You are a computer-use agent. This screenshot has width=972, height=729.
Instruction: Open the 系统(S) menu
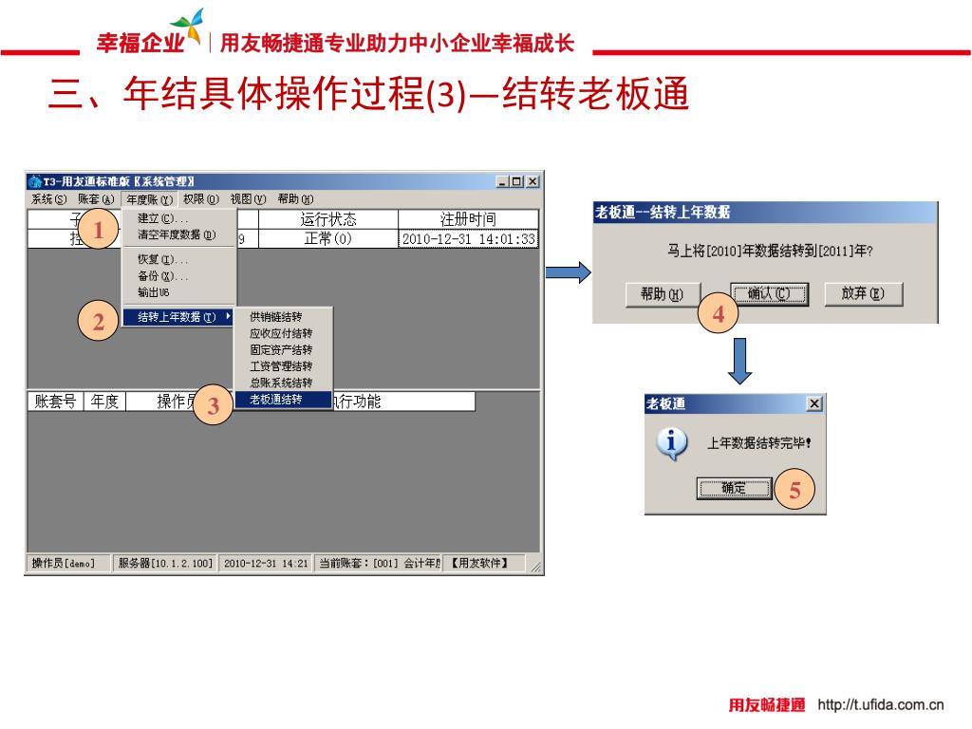tap(48, 199)
